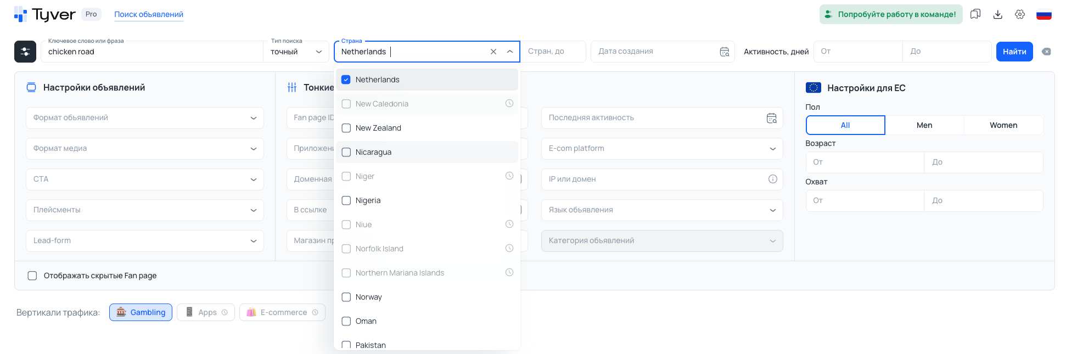
Task: Click Попробуйте работу в команде button
Action: click(891, 14)
